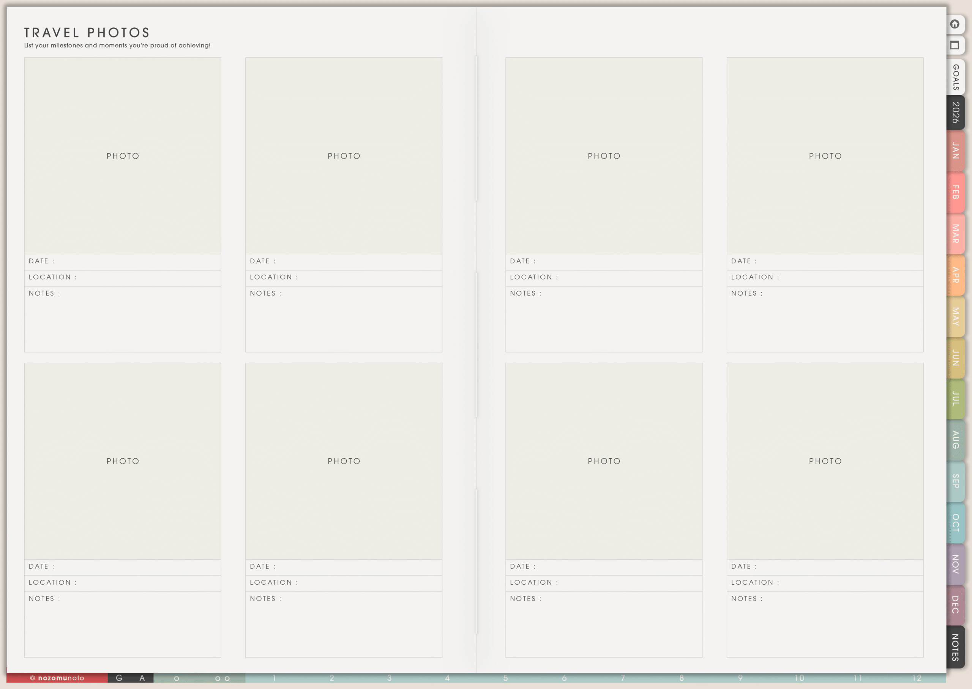Switch to the DEC month tab
This screenshot has width=972, height=689.
pos(955,605)
